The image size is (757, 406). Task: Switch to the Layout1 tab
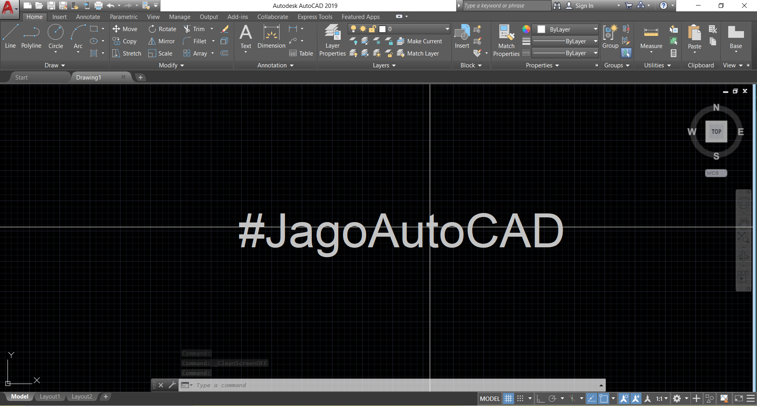click(50, 397)
